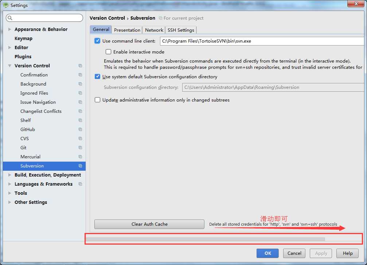Open GitHub settings page
367x265 pixels.
pyautogui.click(x=28, y=130)
